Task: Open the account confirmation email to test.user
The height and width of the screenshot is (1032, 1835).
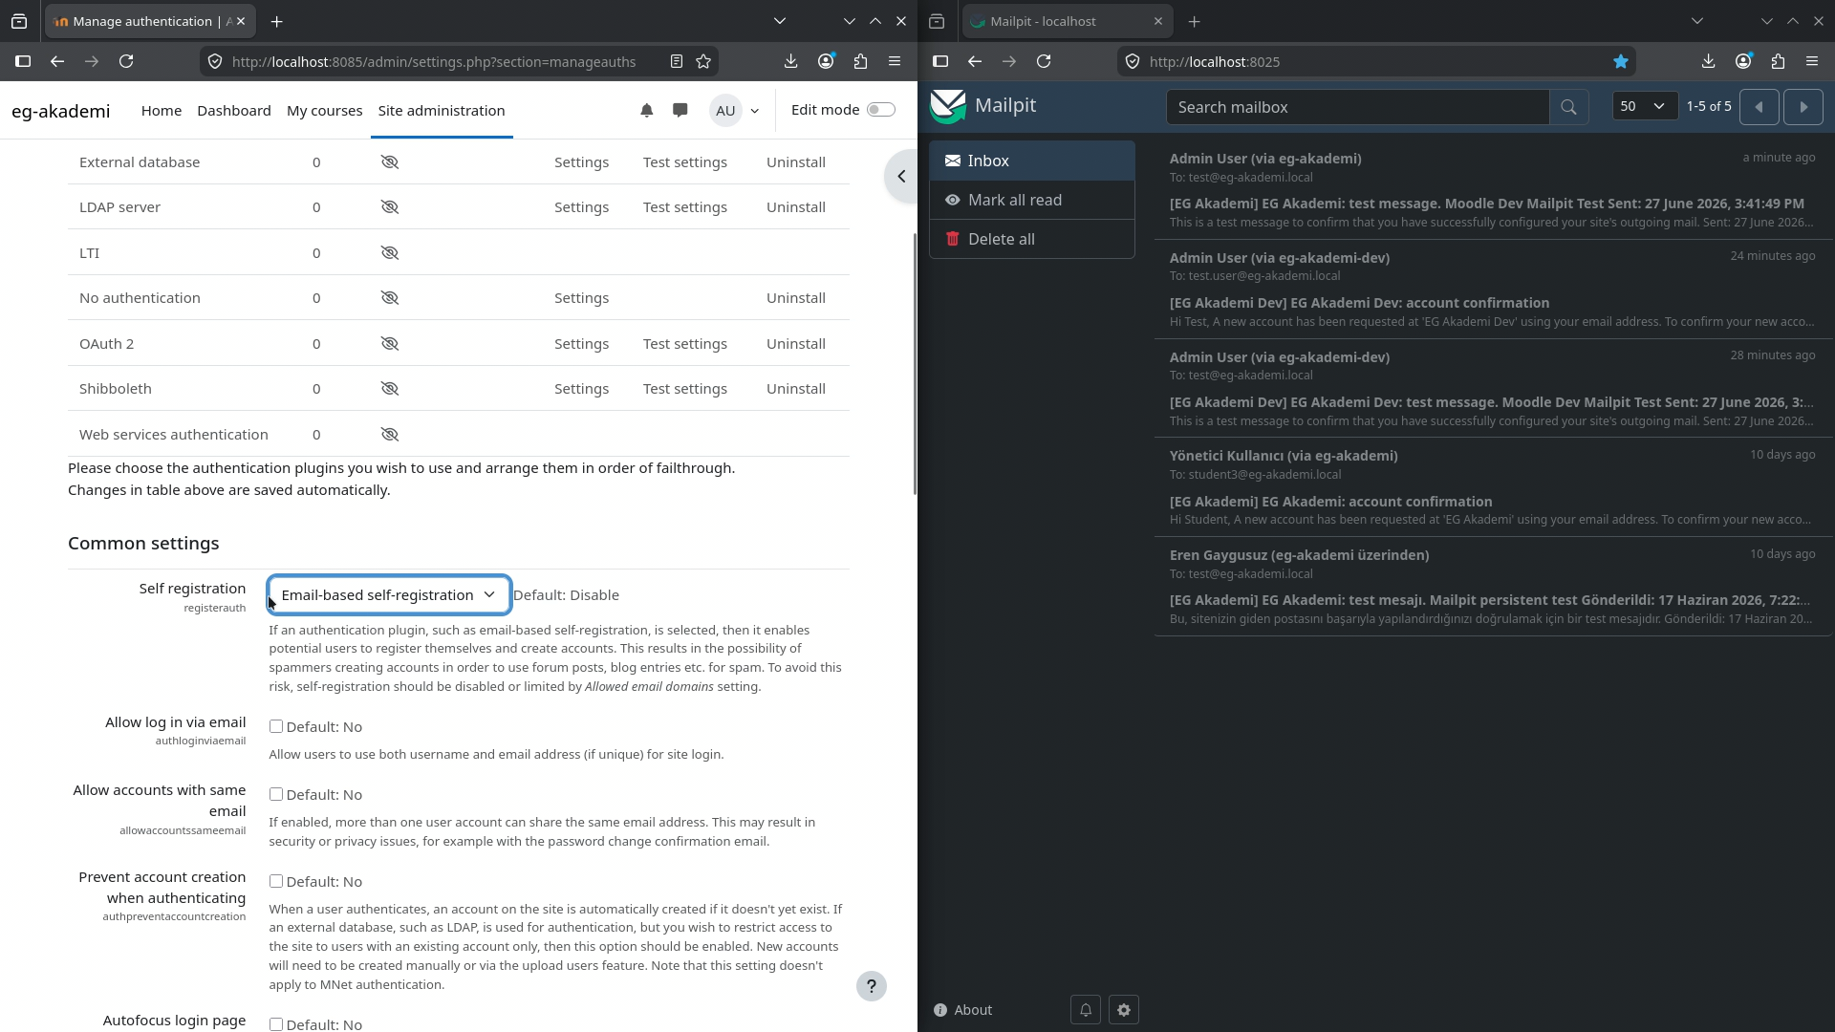Action: click(x=1494, y=289)
